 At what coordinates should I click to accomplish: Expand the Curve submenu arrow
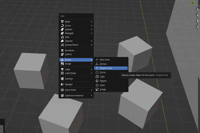(x=92, y=25)
